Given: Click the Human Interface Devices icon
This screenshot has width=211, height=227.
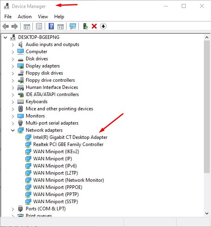Looking at the screenshot, I should (21, 87).
